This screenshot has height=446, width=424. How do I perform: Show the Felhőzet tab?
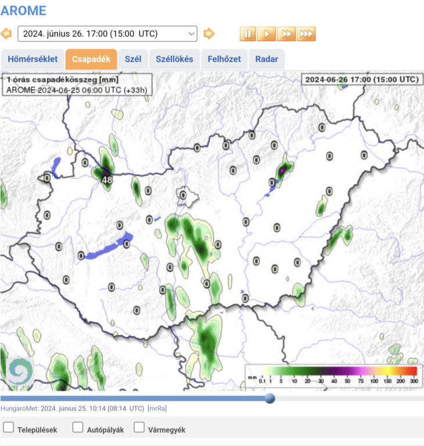(224, 59)
